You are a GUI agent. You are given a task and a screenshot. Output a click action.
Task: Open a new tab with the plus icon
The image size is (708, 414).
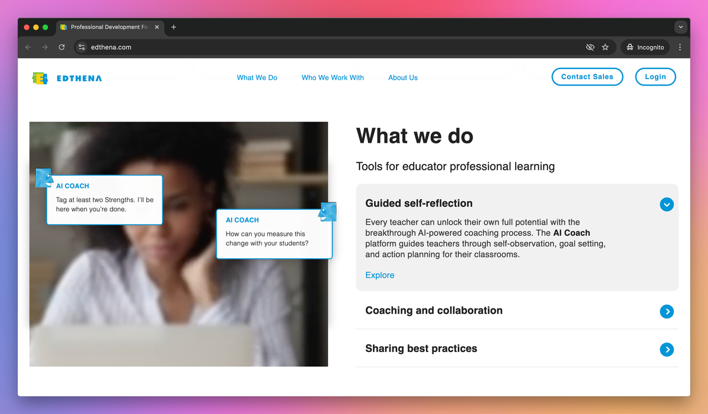click(x=173, y=27)
